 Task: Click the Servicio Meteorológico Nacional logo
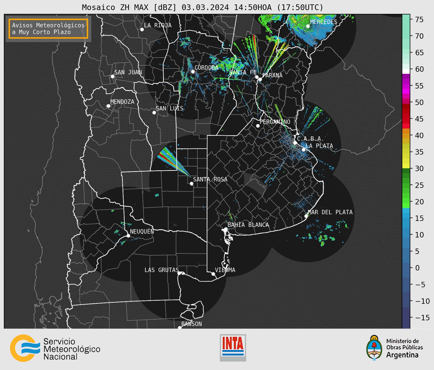55,348
